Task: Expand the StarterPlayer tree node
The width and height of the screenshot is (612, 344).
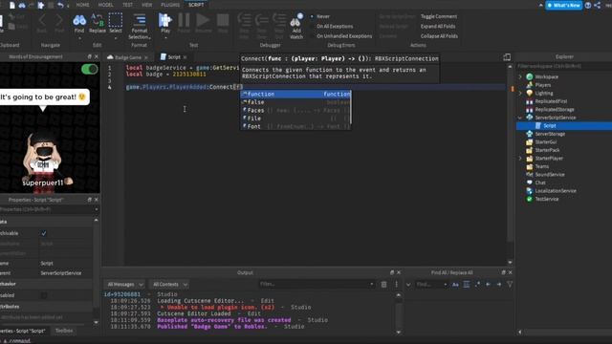Action: 520,158
